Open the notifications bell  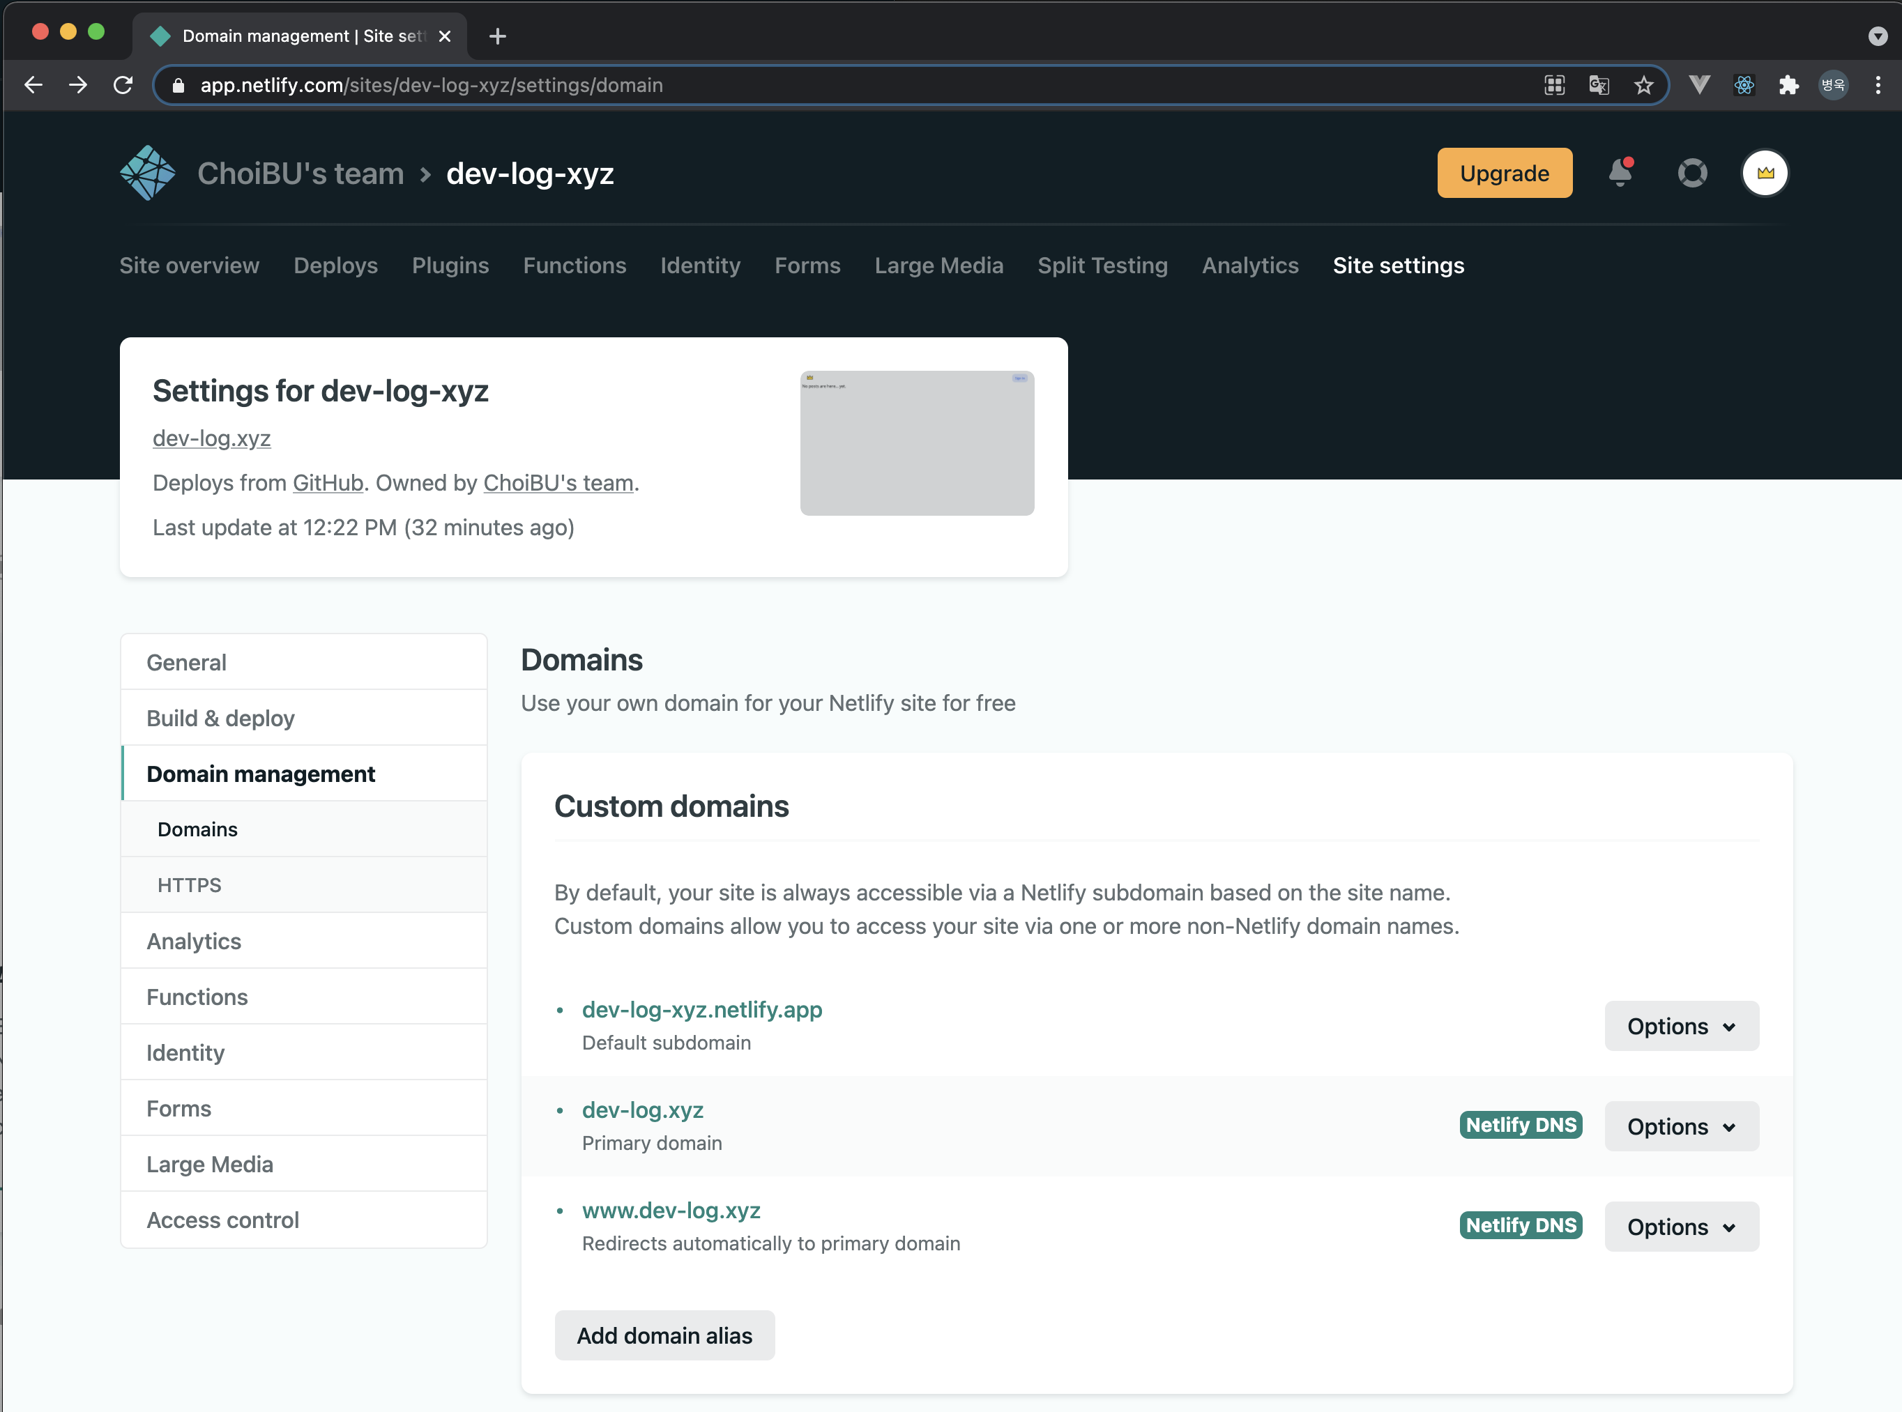[x=1620, y=173]
